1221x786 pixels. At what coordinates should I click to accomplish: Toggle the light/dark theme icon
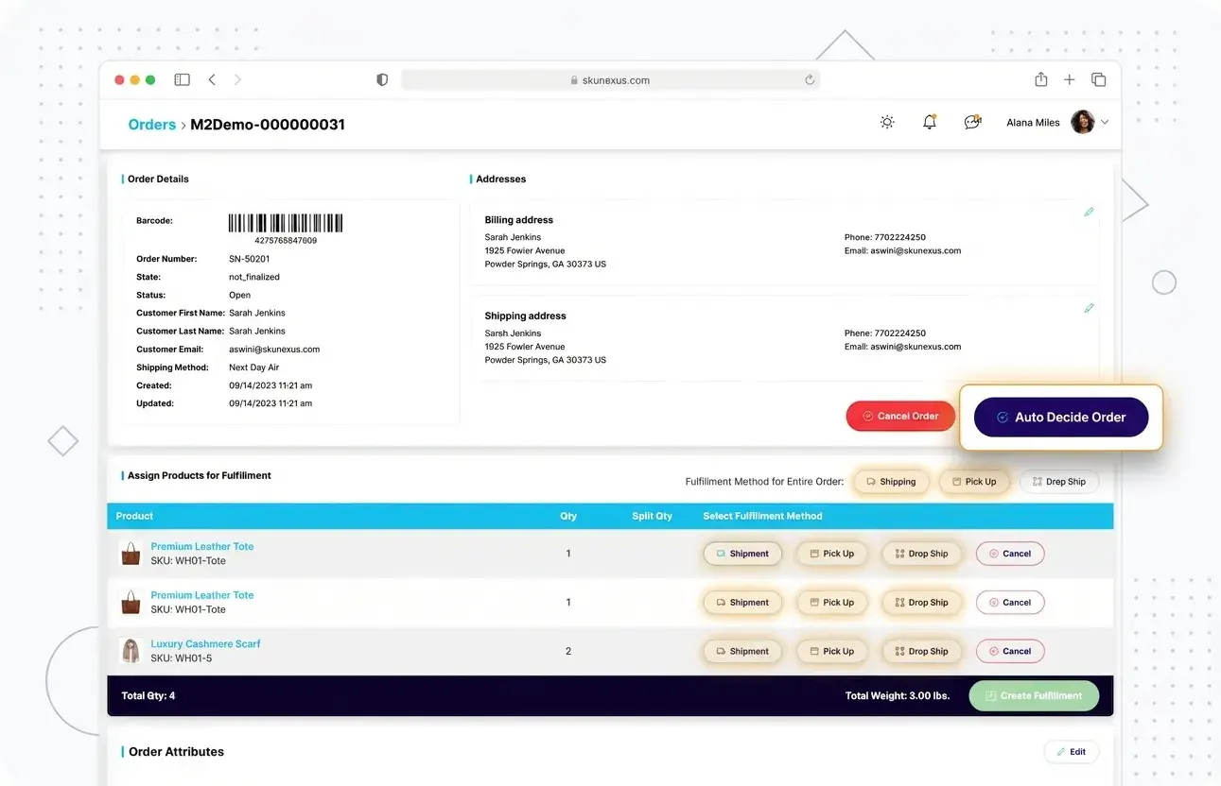(886, 121)
